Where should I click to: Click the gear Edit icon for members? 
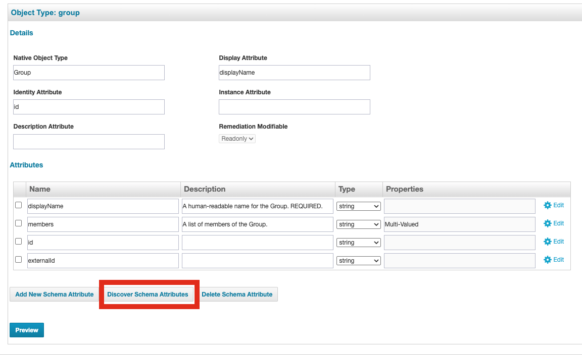point(553,223)
